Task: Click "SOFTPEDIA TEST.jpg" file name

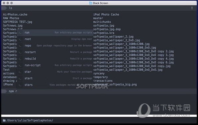Action: pos(18,22)
